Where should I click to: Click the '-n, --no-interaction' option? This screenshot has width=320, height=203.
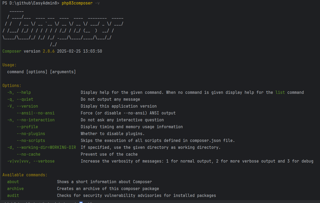[x=31, y=120]
